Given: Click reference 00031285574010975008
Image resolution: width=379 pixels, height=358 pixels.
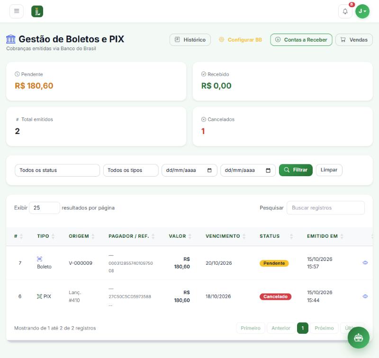Looking at the screenshot, I should [131, 267].
